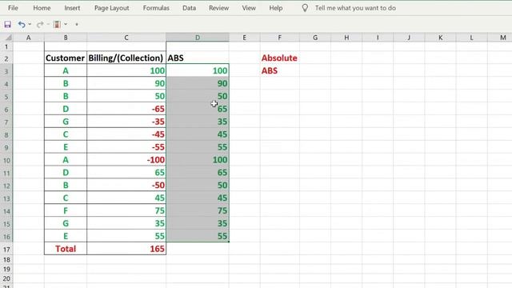Select cell with -100 in Billing column
The width and height of the screenshot is (512, 288).
126,160
